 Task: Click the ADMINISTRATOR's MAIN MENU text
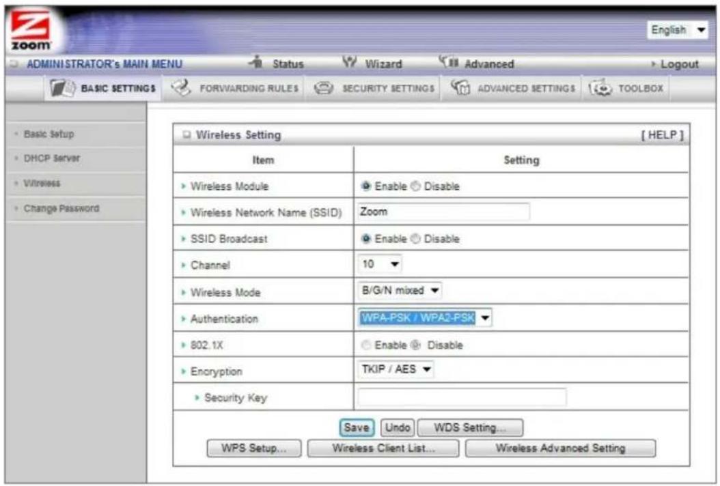point(105,64)
